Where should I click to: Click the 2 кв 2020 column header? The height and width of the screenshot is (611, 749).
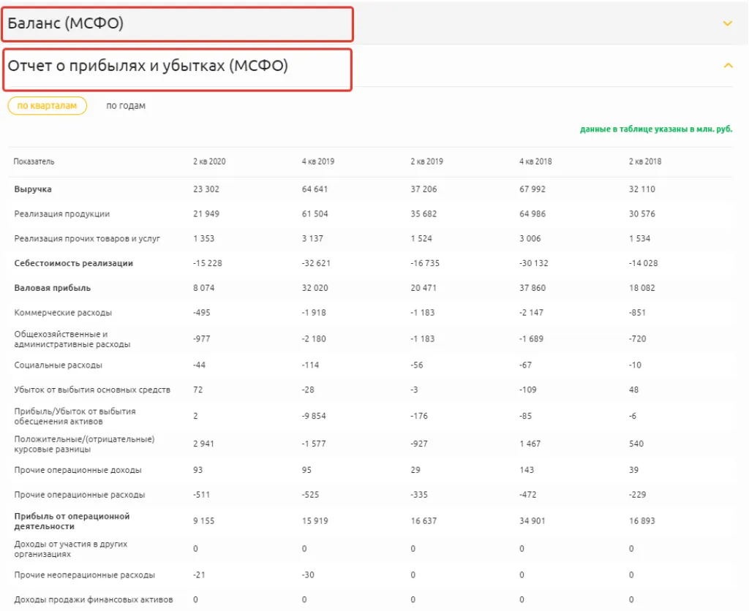pos(209,162)
